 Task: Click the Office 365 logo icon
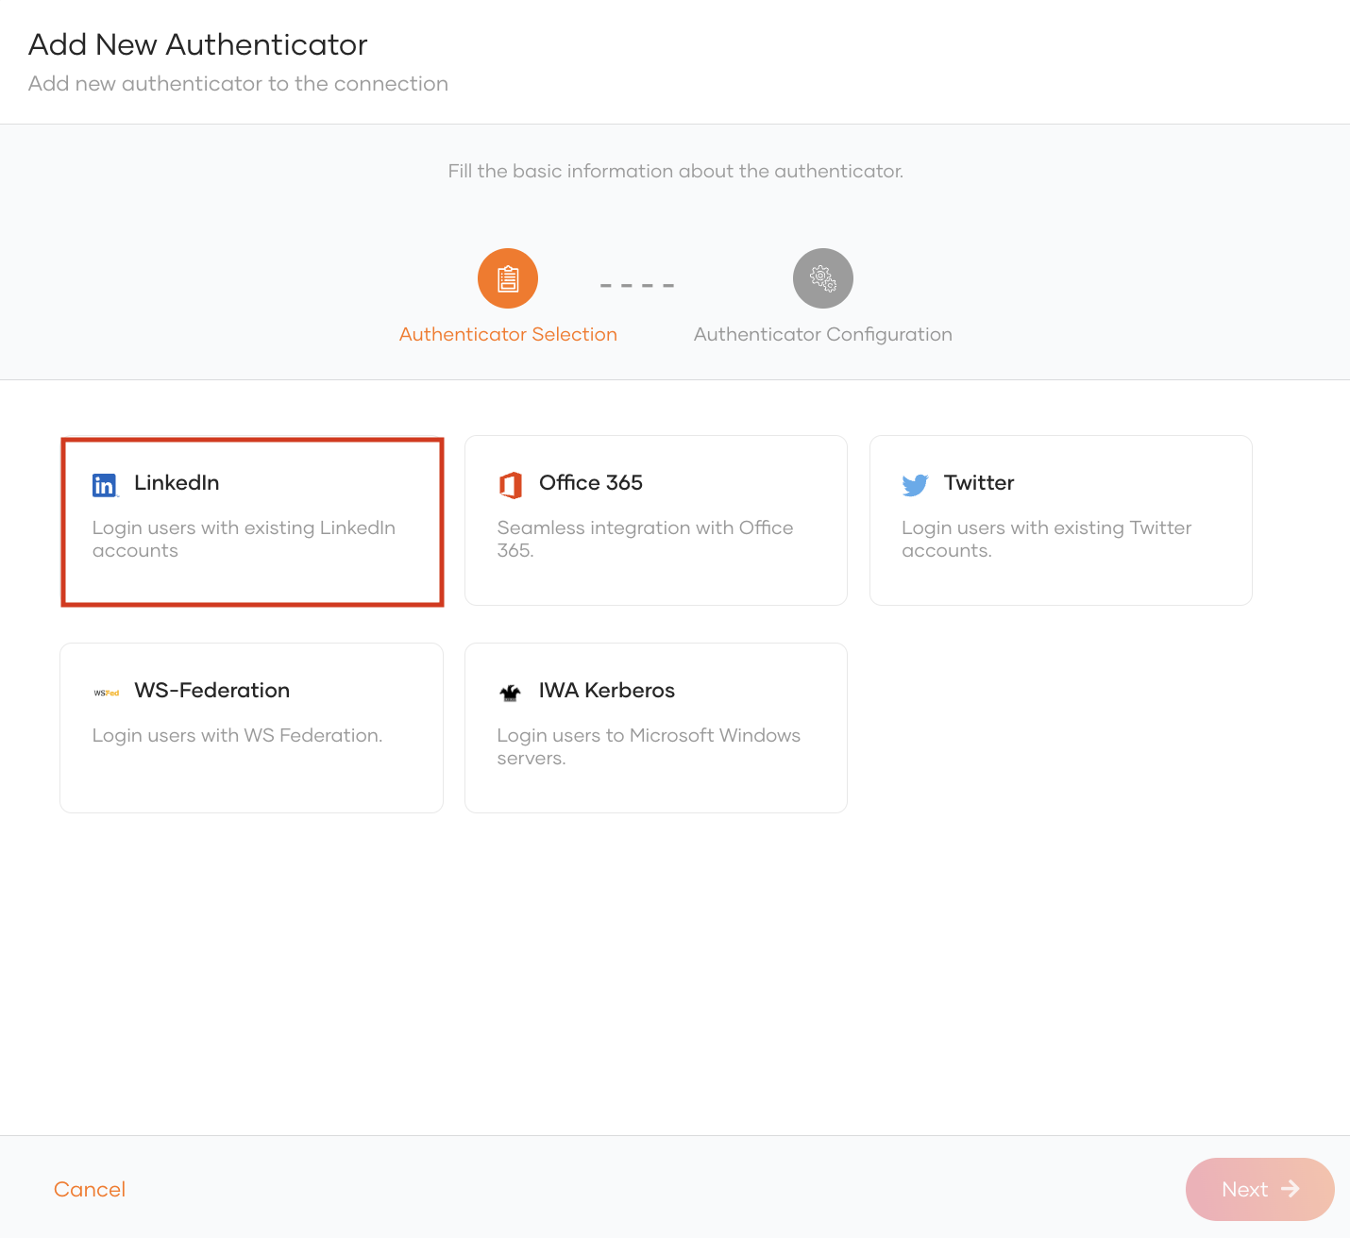click(x=510, y=485)
